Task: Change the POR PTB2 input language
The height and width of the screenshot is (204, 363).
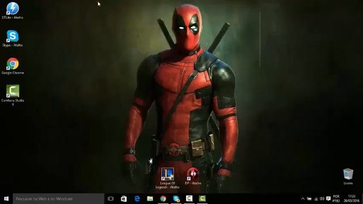Action: point(336,199)
